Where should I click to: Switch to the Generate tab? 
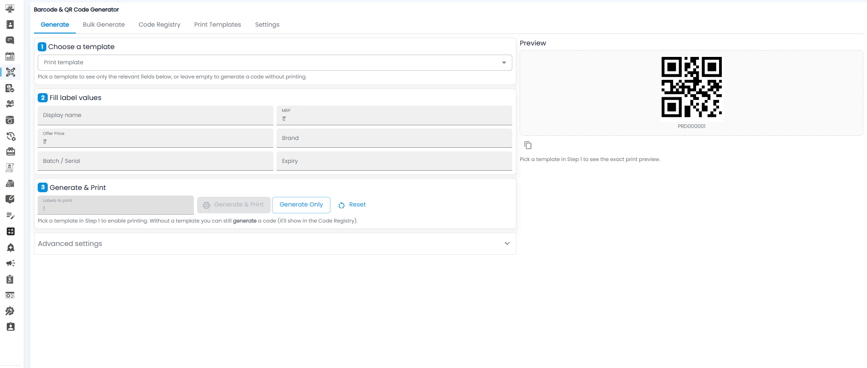click(x=55, y=25)
